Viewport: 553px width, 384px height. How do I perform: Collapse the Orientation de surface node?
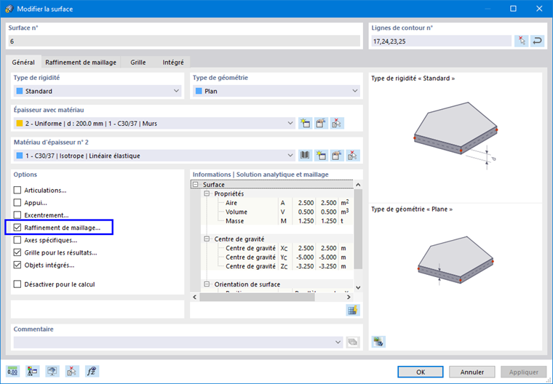point(207,284)
